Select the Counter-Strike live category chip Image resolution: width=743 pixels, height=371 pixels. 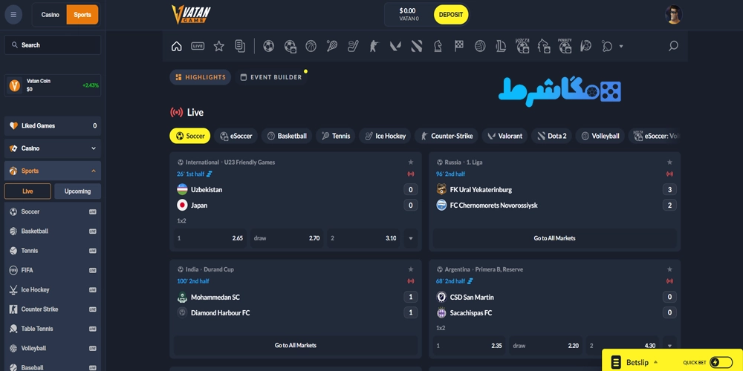tap(447, 136)
